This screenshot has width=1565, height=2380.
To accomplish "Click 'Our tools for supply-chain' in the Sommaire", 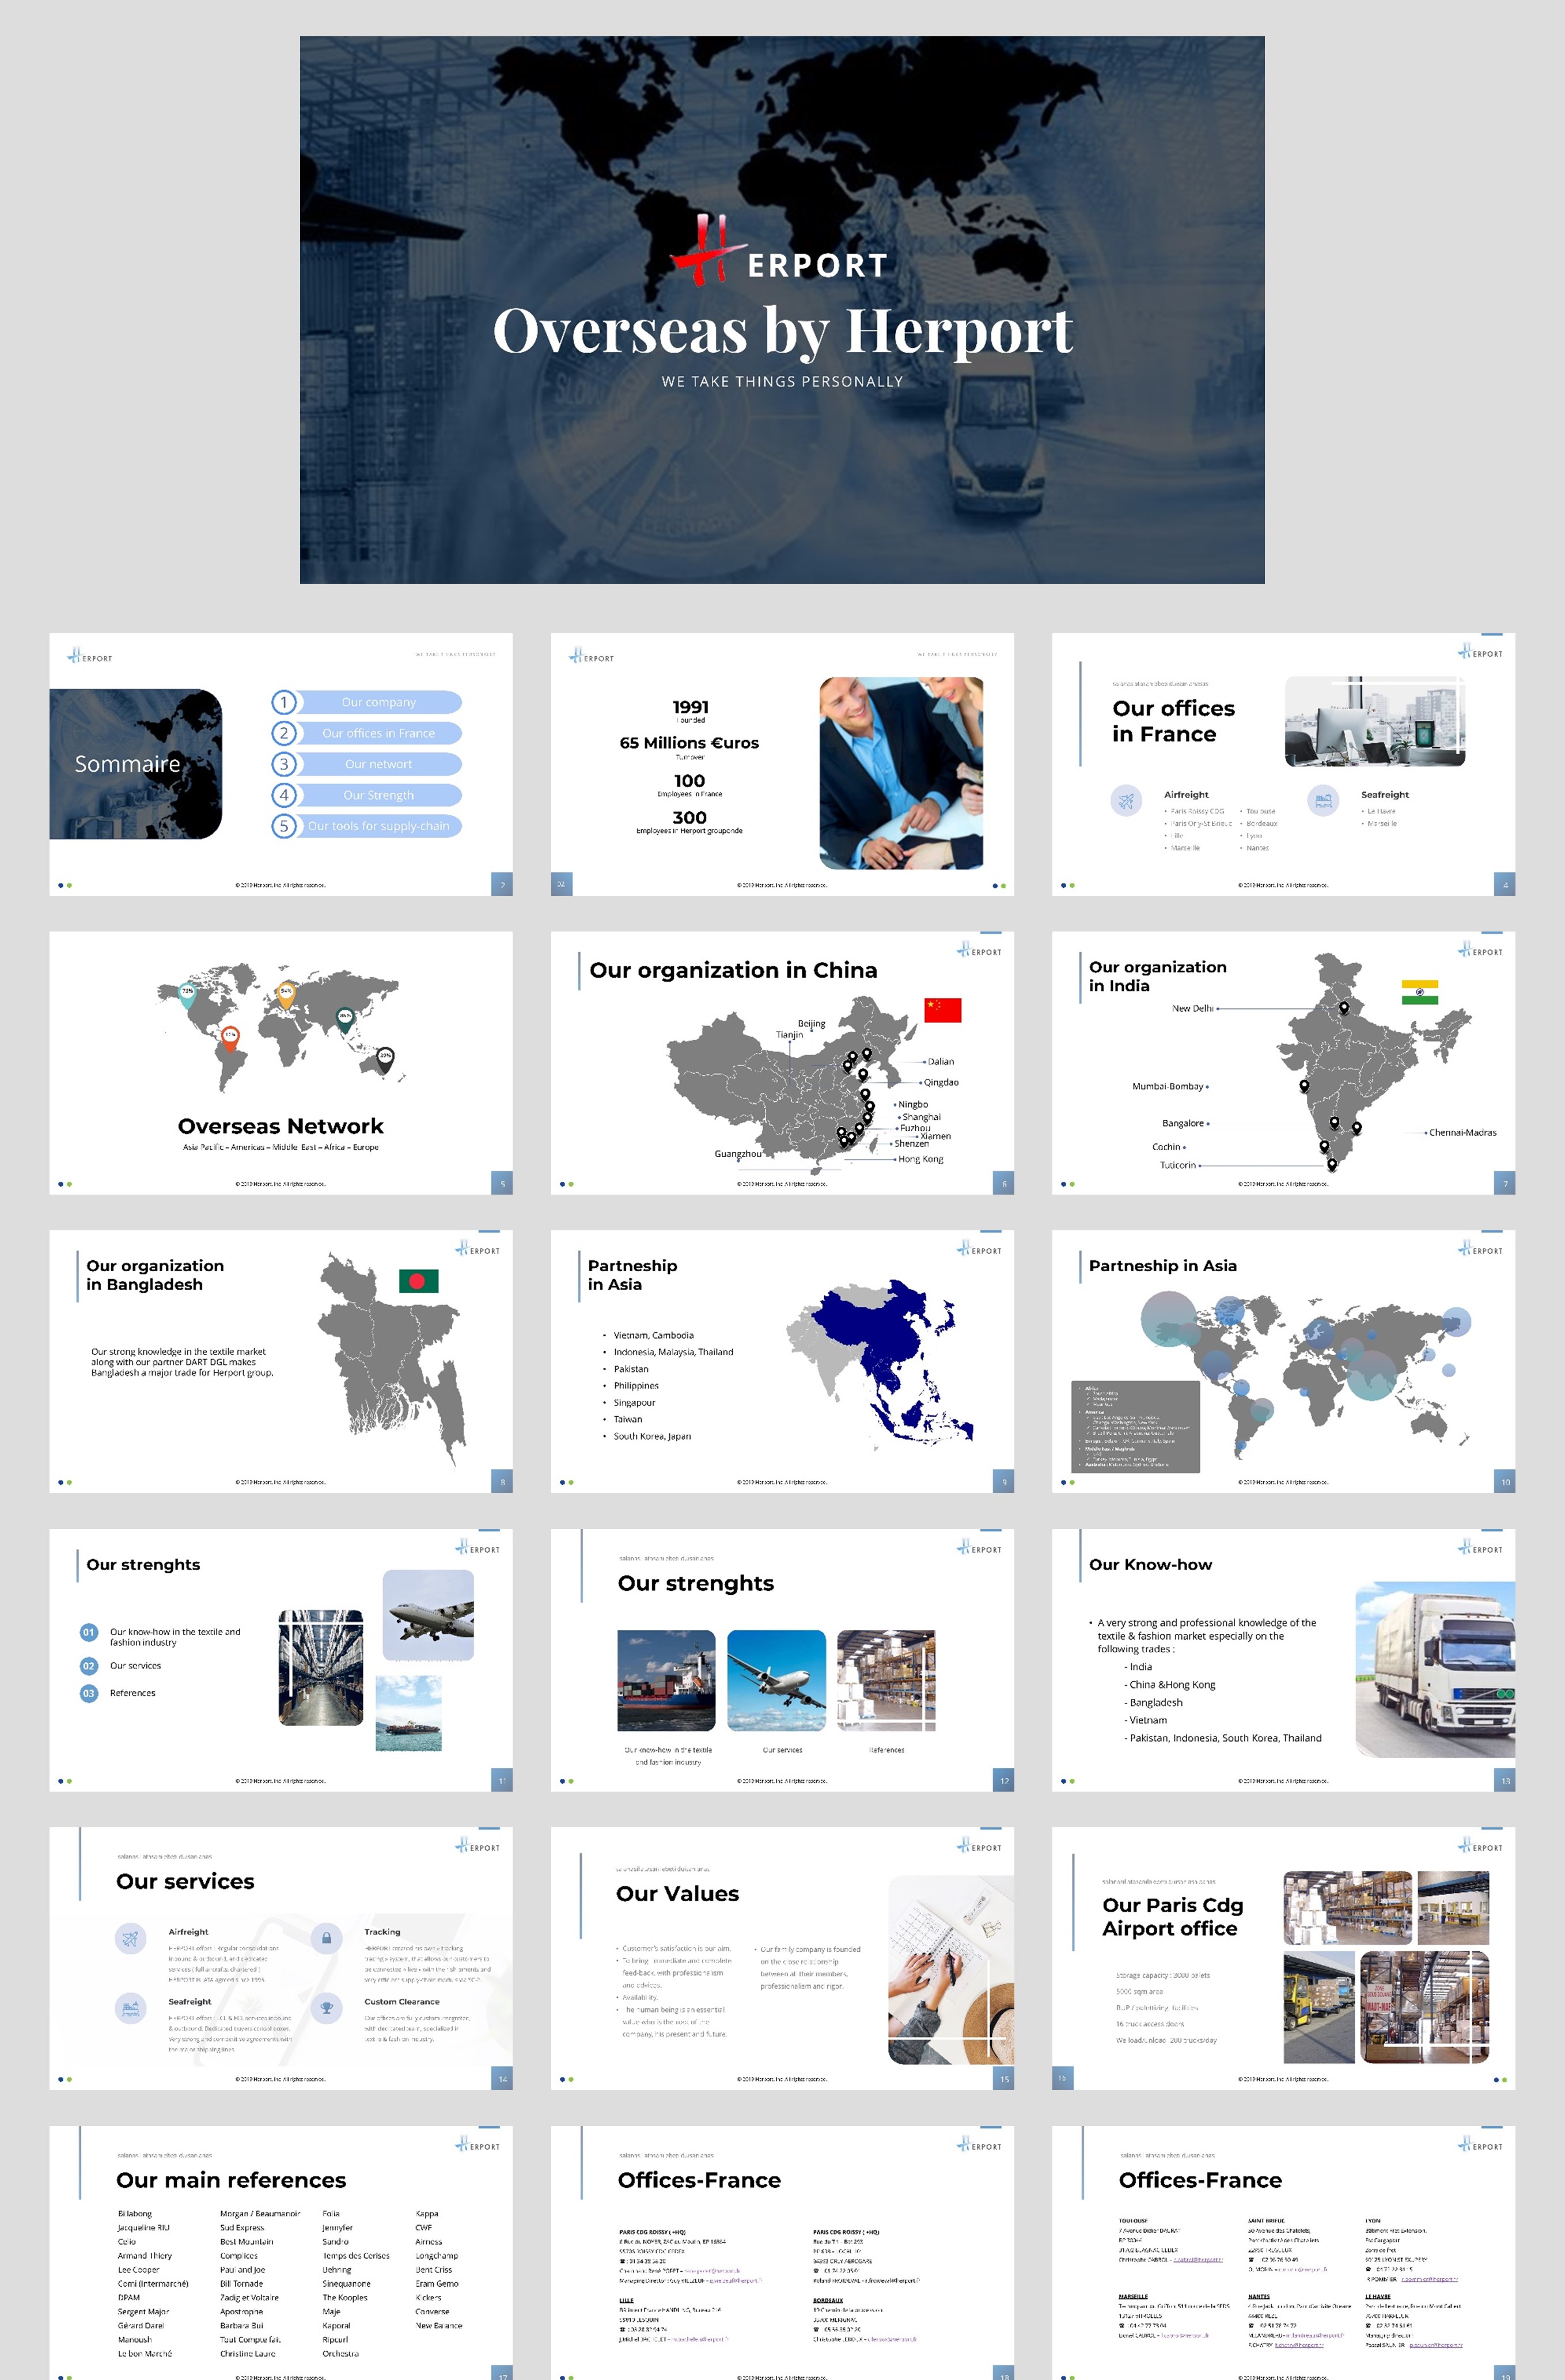I will click(x=380, y=827).
